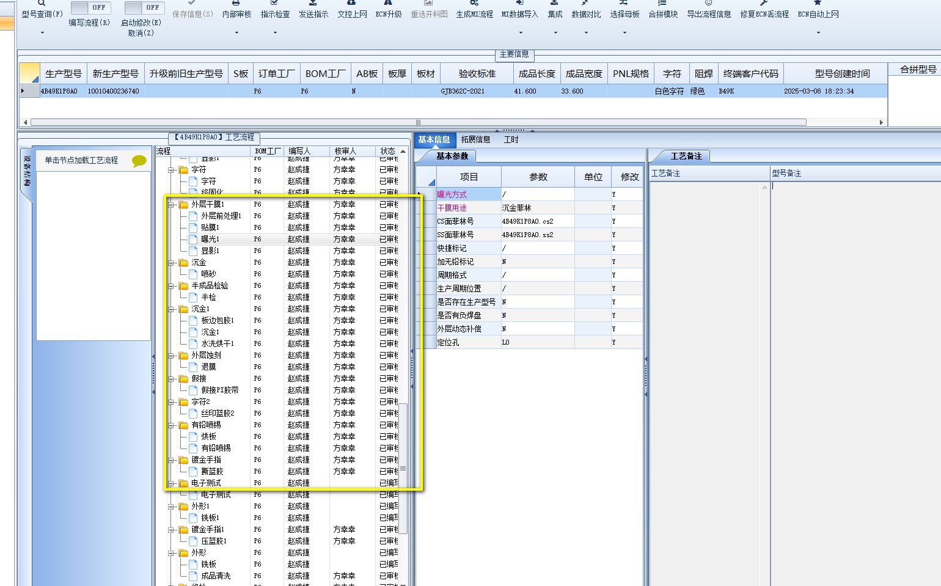The image size is (941, 586).
Task: Collapse the 外层干膜1 tree node
Action: click(172, 204)
